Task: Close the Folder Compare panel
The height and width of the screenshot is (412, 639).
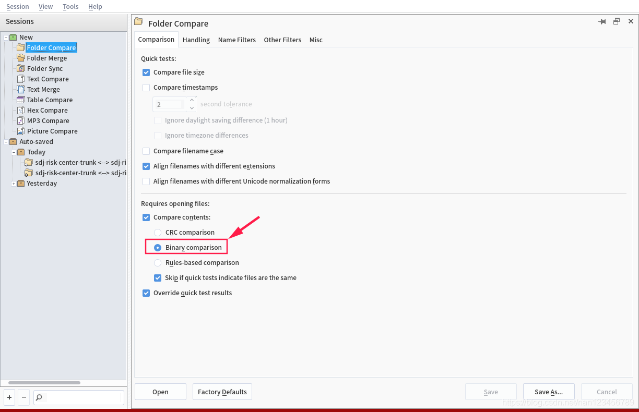Action: point(631,21)
